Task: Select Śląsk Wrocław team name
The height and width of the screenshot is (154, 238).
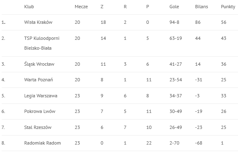Action: [39, 64]
